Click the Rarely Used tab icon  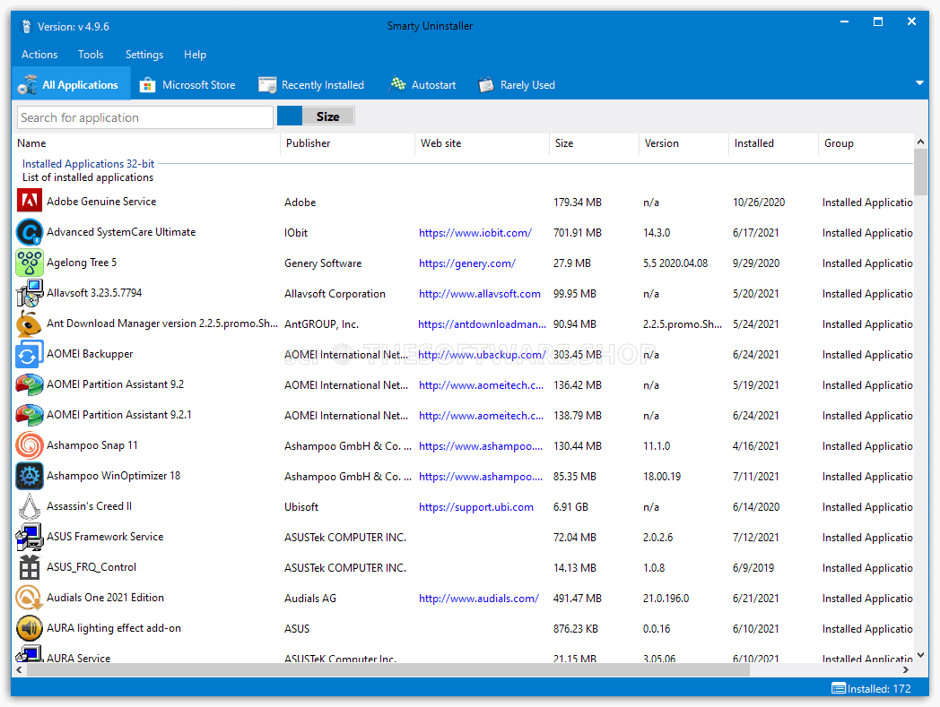[x=486, y=85]
